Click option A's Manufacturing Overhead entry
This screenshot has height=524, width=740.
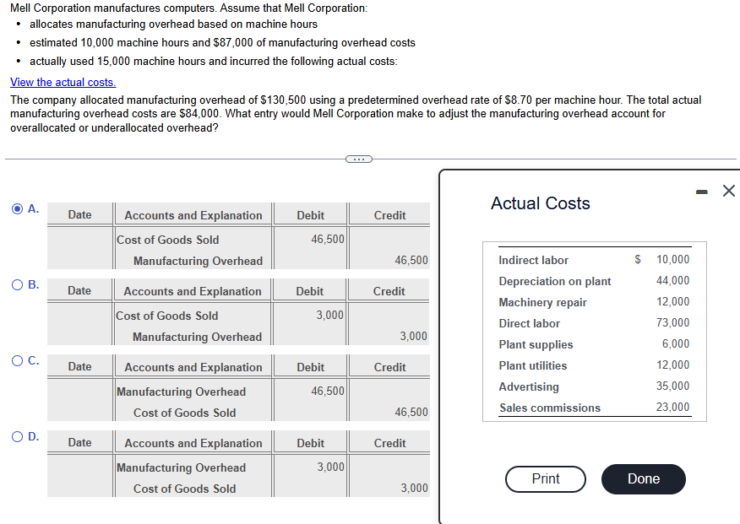(x=199, y=261)
